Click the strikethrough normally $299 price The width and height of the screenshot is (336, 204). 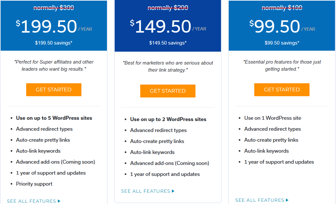pyautogui.click(x=168, y=7)
